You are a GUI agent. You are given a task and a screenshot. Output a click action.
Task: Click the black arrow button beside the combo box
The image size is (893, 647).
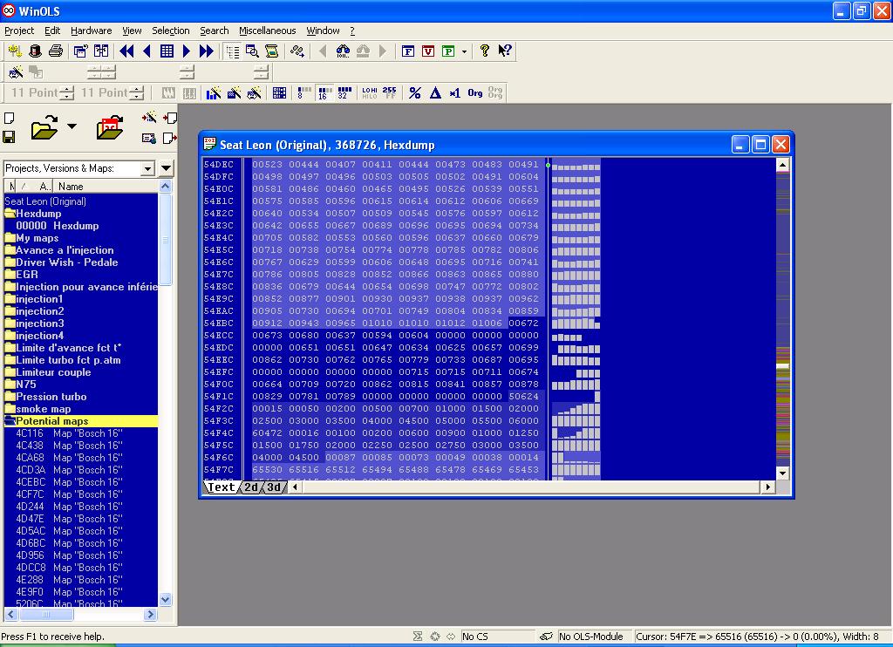(x=167, y=168)
